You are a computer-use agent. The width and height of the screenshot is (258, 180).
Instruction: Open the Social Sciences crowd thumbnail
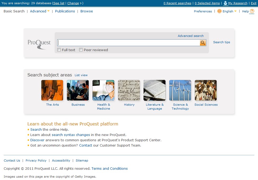206,90
